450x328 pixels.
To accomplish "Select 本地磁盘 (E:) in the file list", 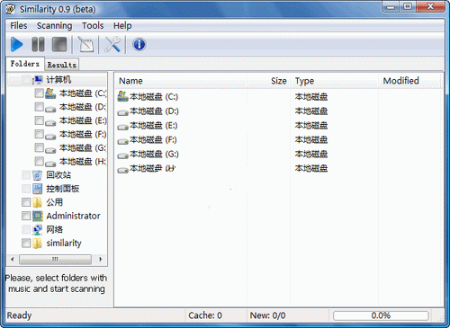I will (153, 125).
